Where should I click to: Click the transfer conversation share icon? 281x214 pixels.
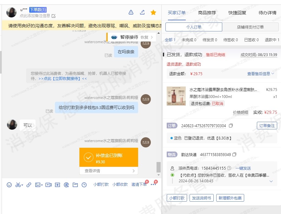pos(142,12)
